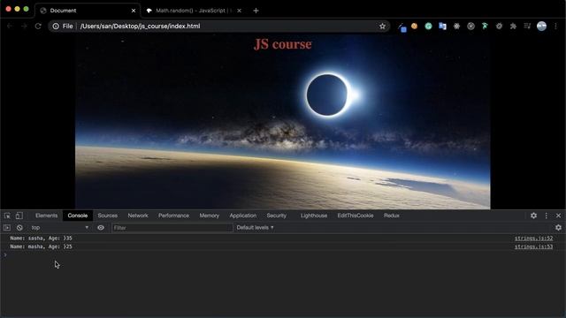Clear the console with the ban icon
The image size is (566, 318).
coord(19,228)
